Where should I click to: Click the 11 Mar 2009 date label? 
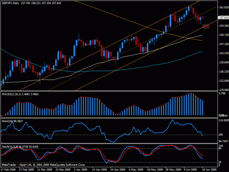(x=45, y=170)
